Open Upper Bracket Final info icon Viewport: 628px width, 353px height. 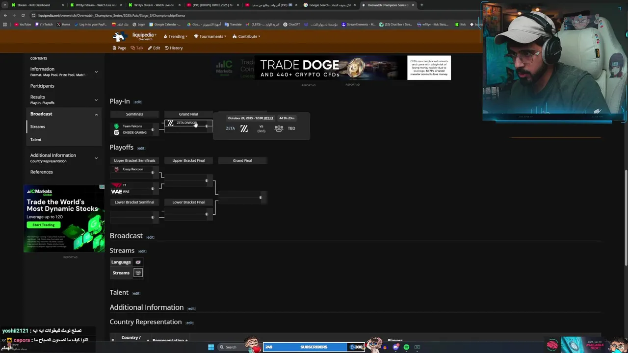pyautogui.click(x=207, y=180)
